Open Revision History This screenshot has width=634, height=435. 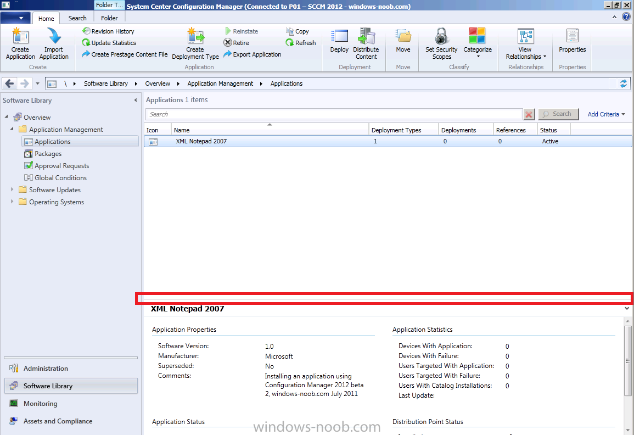point(108,31)
